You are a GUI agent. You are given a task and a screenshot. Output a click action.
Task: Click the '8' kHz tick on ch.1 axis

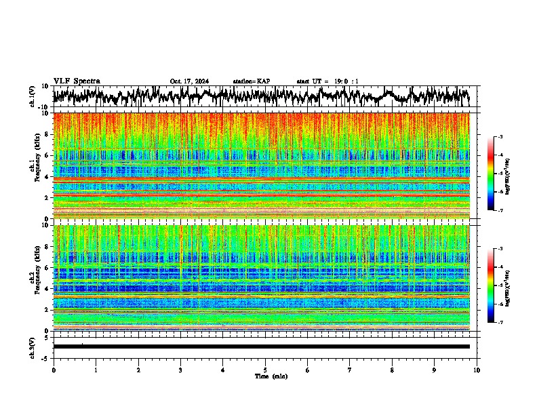[x=47, y=134]
